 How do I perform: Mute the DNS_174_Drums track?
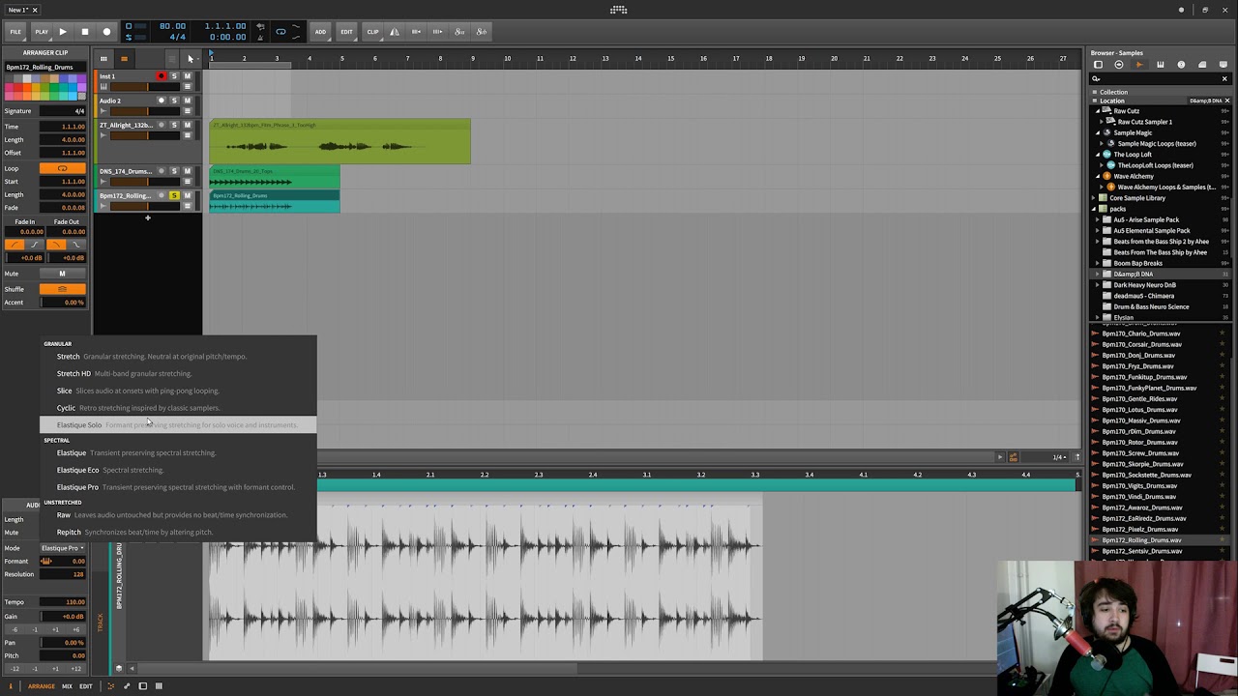tap(187, 171)
